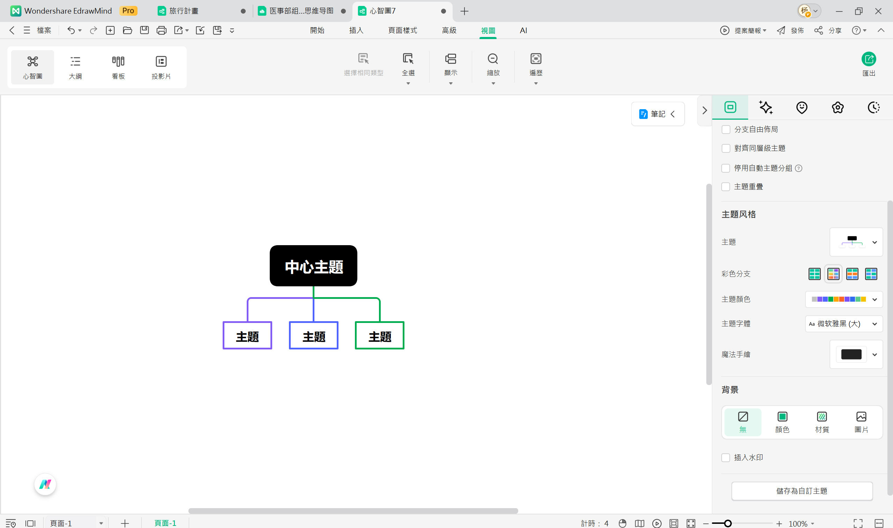
Task: Switch to the 旅行計畫 document tab
Action: coord(184,11)
